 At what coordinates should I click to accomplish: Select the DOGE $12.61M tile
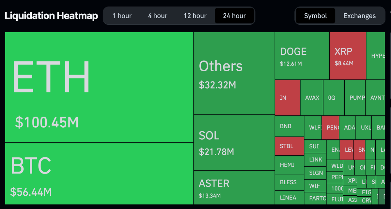(x=302, y=56)
